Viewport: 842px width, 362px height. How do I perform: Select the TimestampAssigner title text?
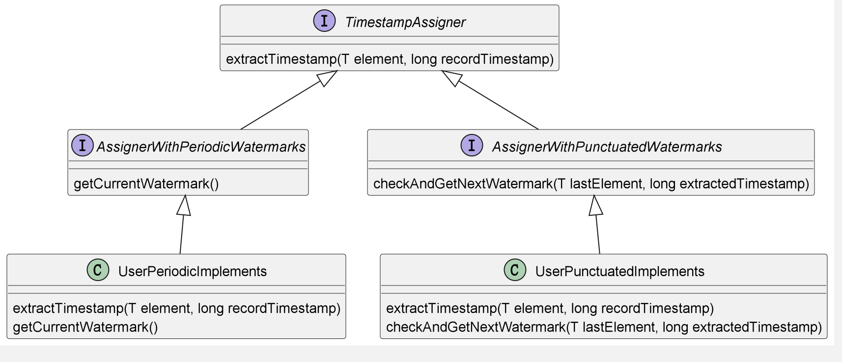(x=405, y=22)
